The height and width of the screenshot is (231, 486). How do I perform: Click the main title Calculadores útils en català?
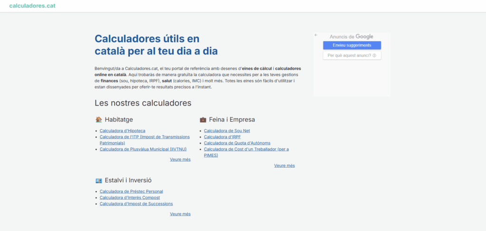tap(156, 45)
